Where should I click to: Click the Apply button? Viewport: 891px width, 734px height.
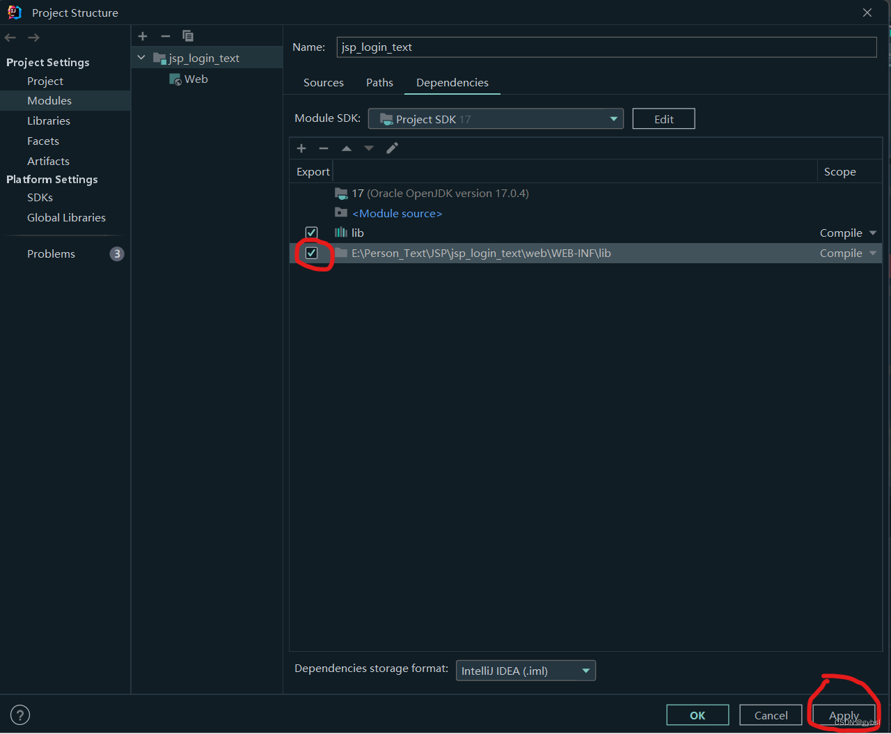pos(844,715)
